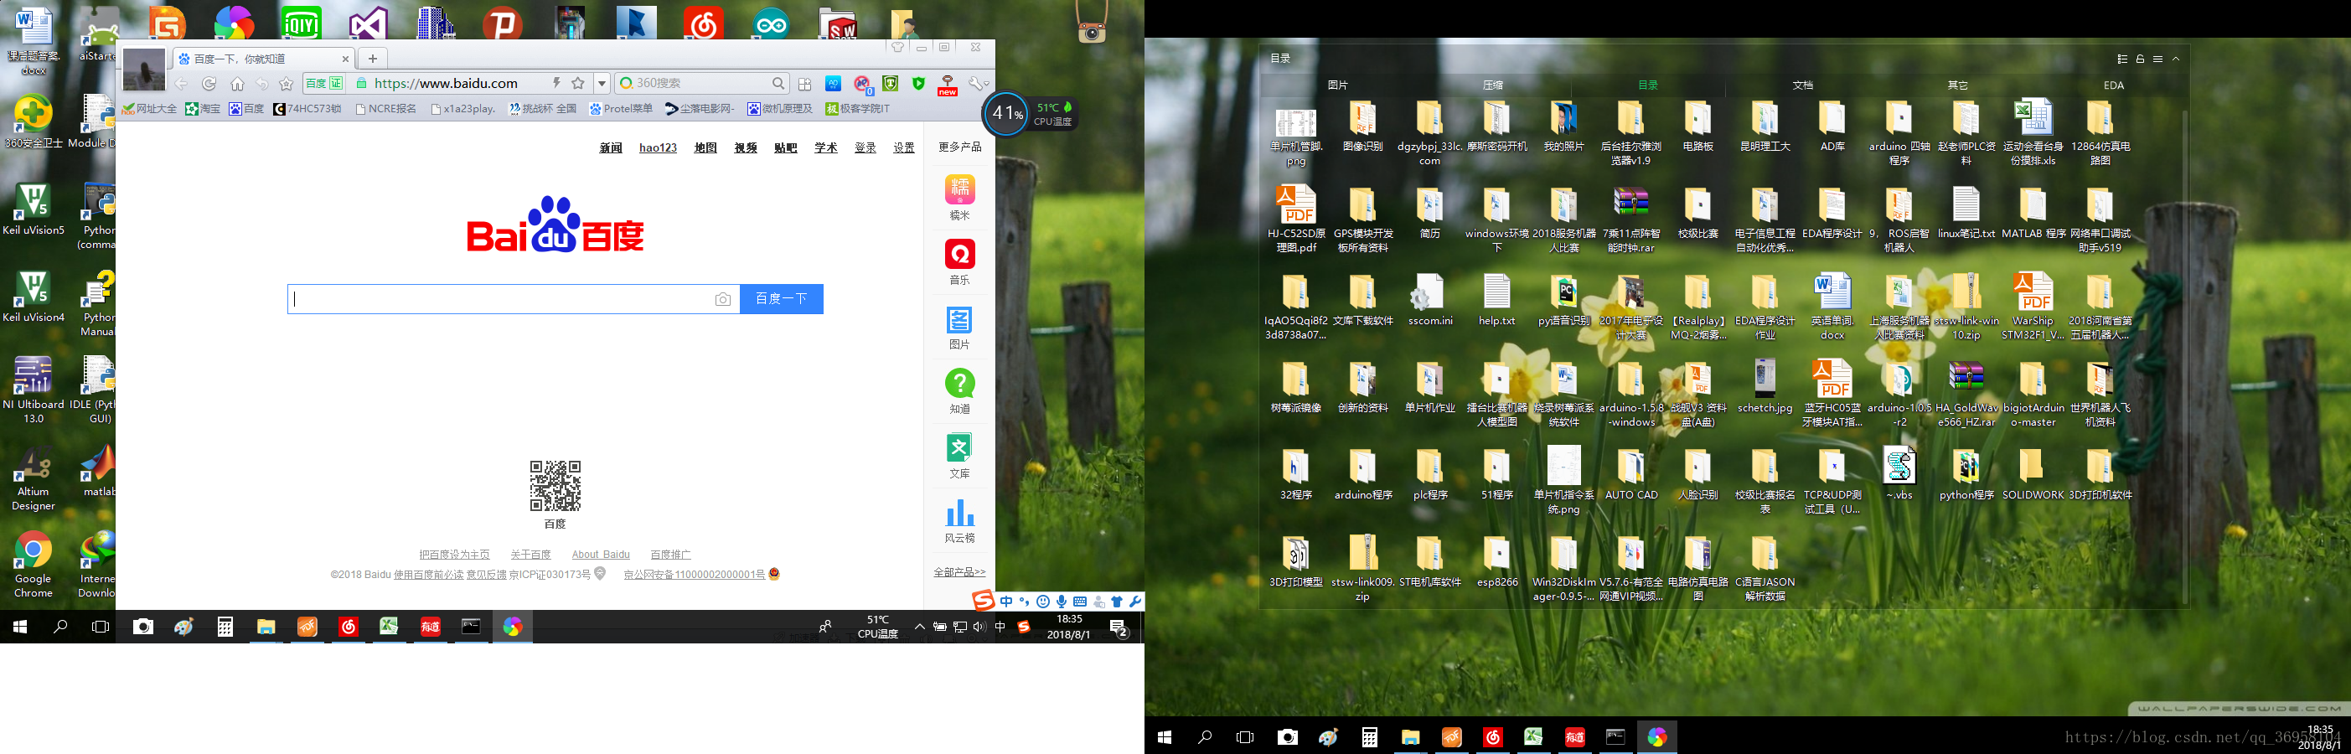Switch to the 图片 tab in desktop organizer
This screenshot has width=2351, height=754.
click(x=1338, y=85)
